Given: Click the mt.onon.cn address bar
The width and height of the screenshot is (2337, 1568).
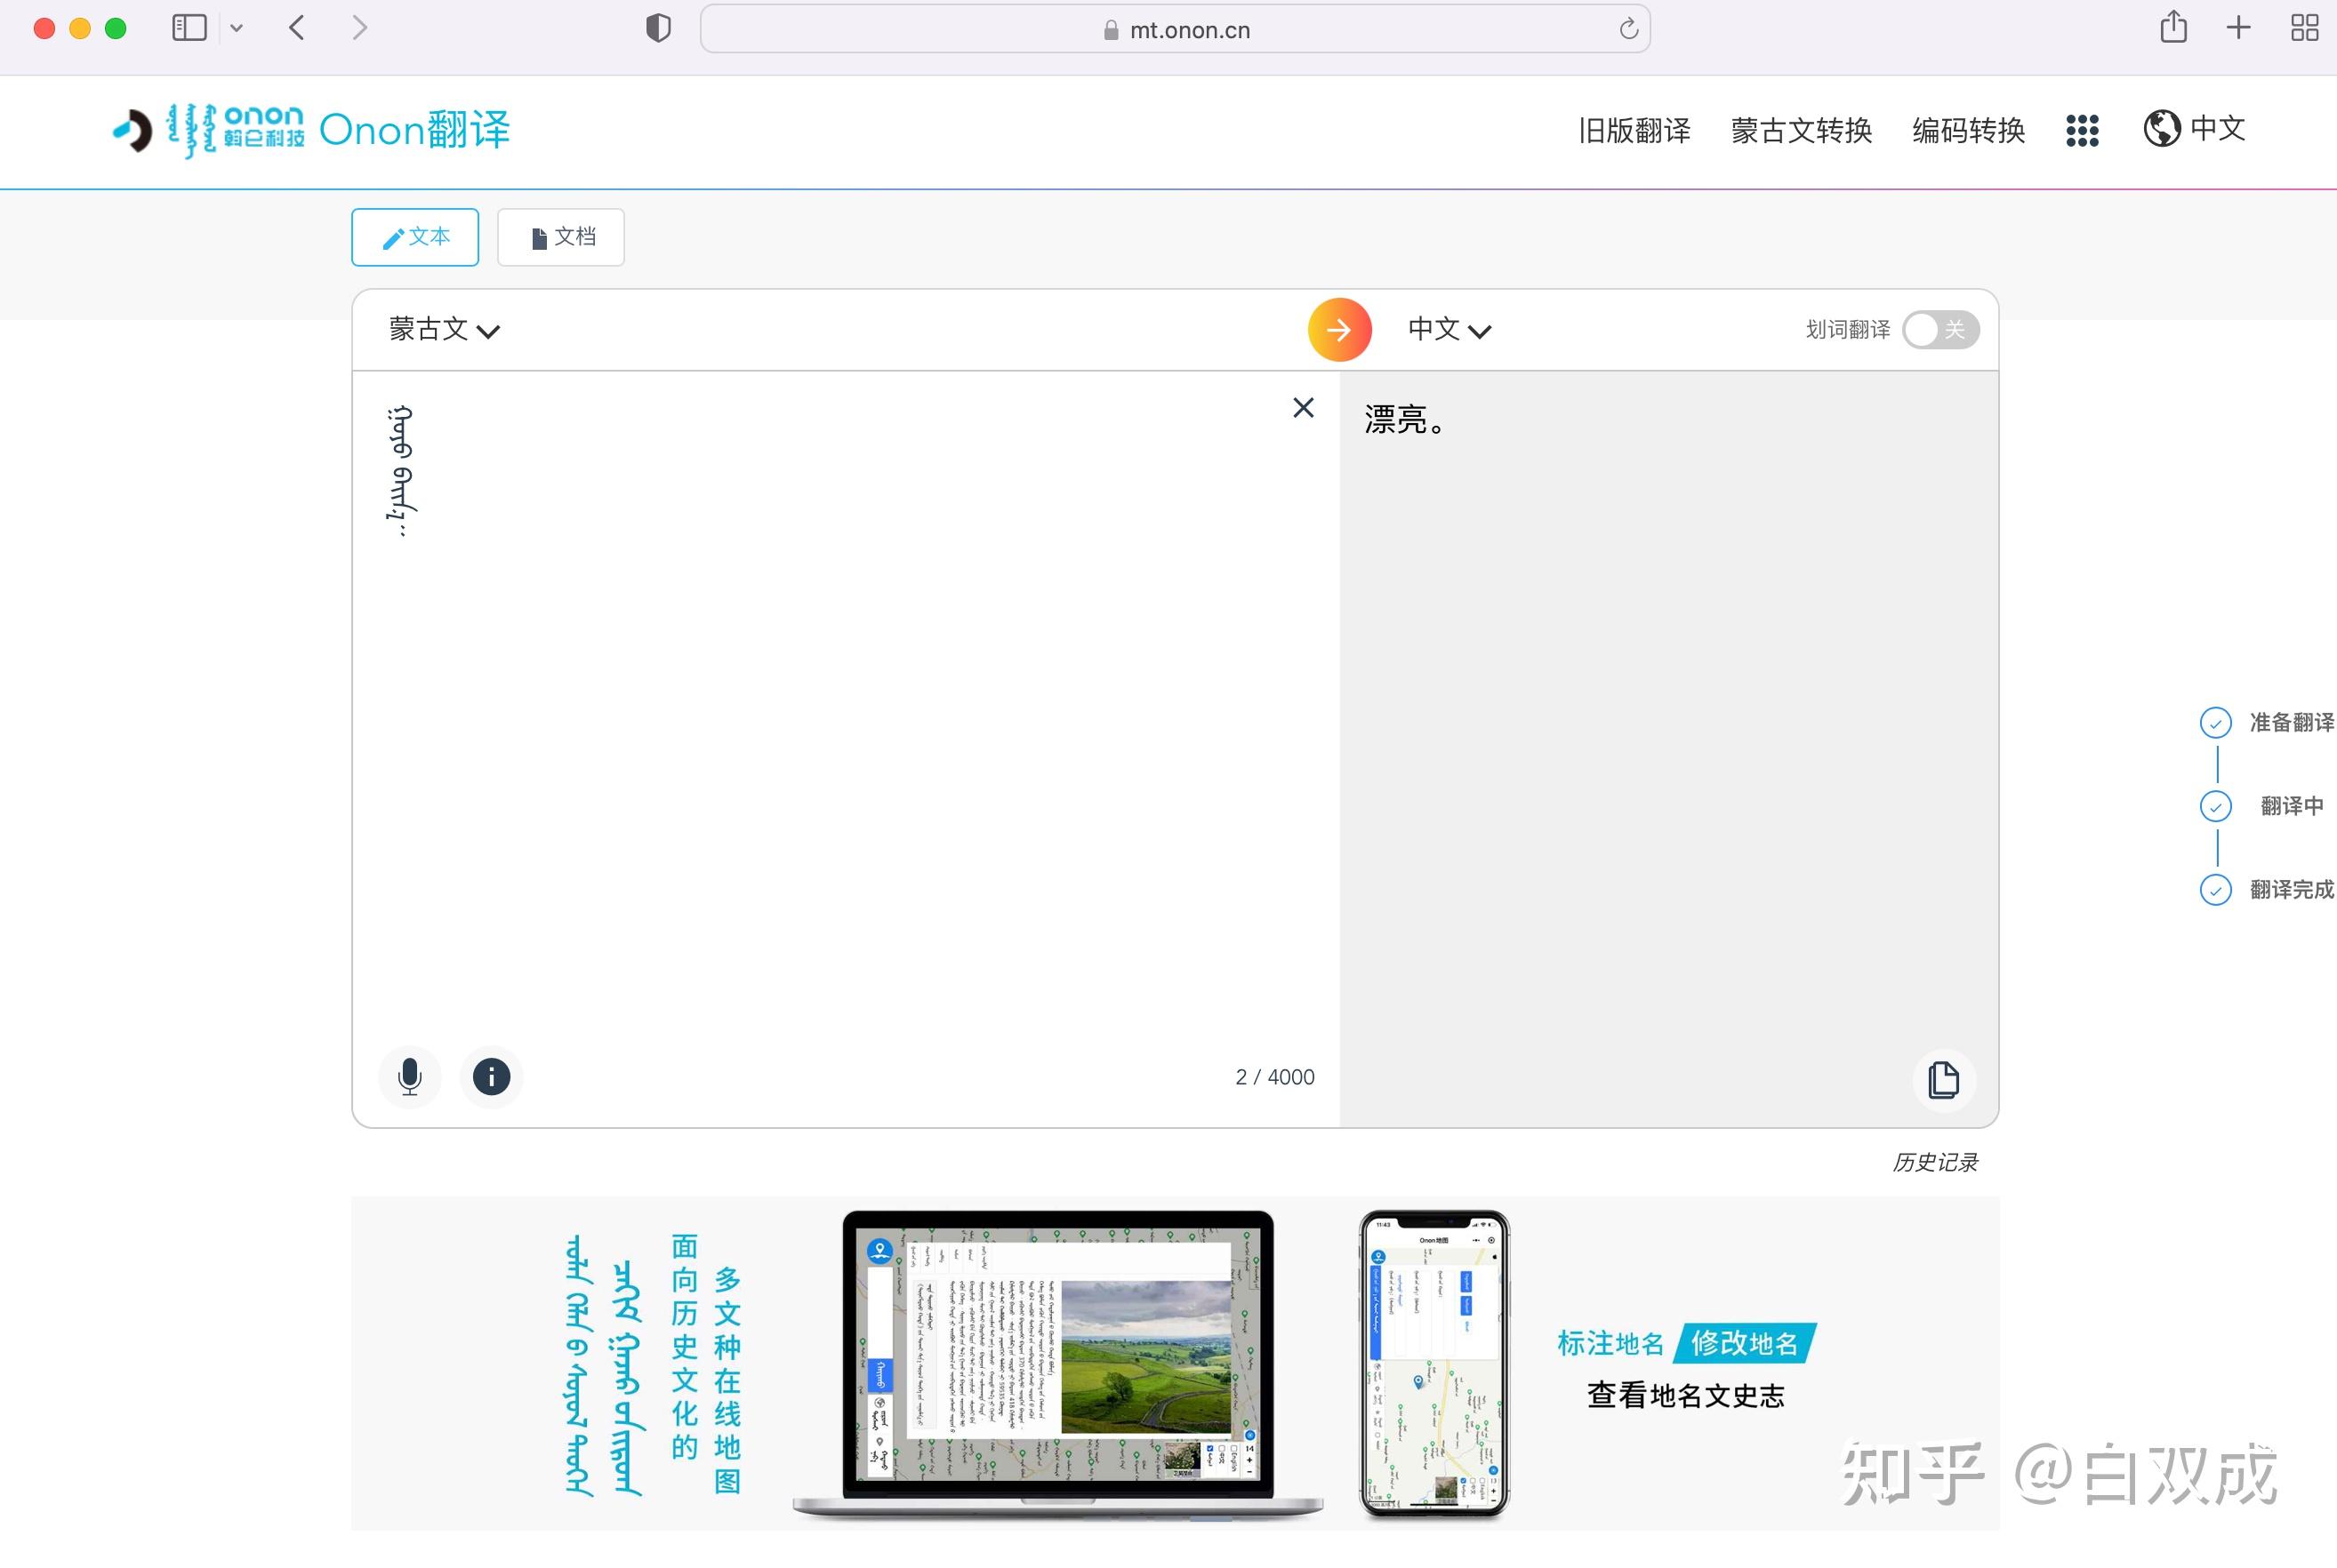Looking at the screenshot, I should [1175, 30].
